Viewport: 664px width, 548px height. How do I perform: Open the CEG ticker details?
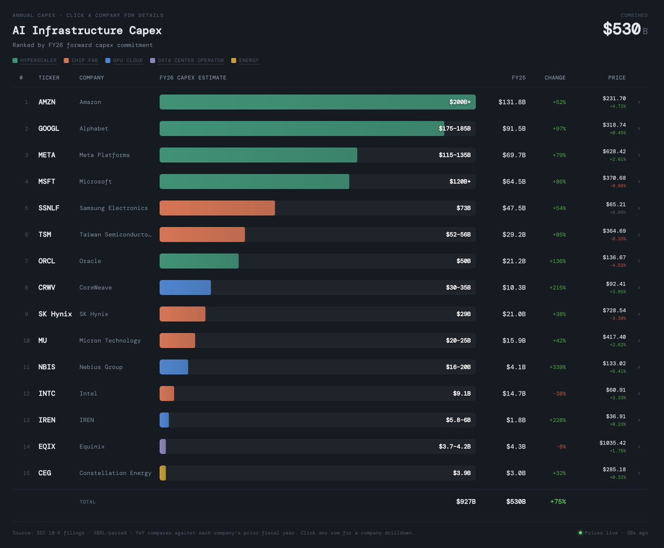click(45, 473)
